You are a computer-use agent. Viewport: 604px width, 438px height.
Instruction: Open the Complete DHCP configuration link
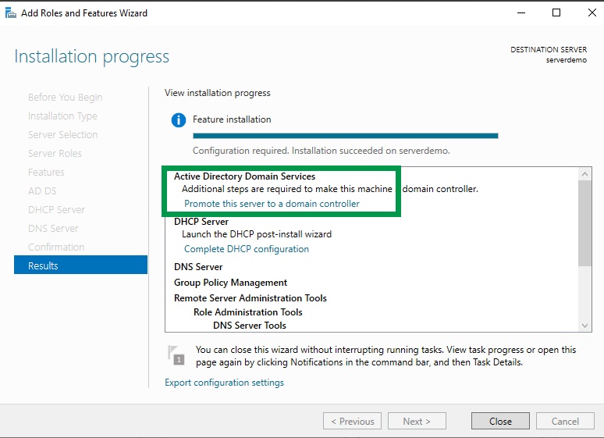click(x=246, y=249)
